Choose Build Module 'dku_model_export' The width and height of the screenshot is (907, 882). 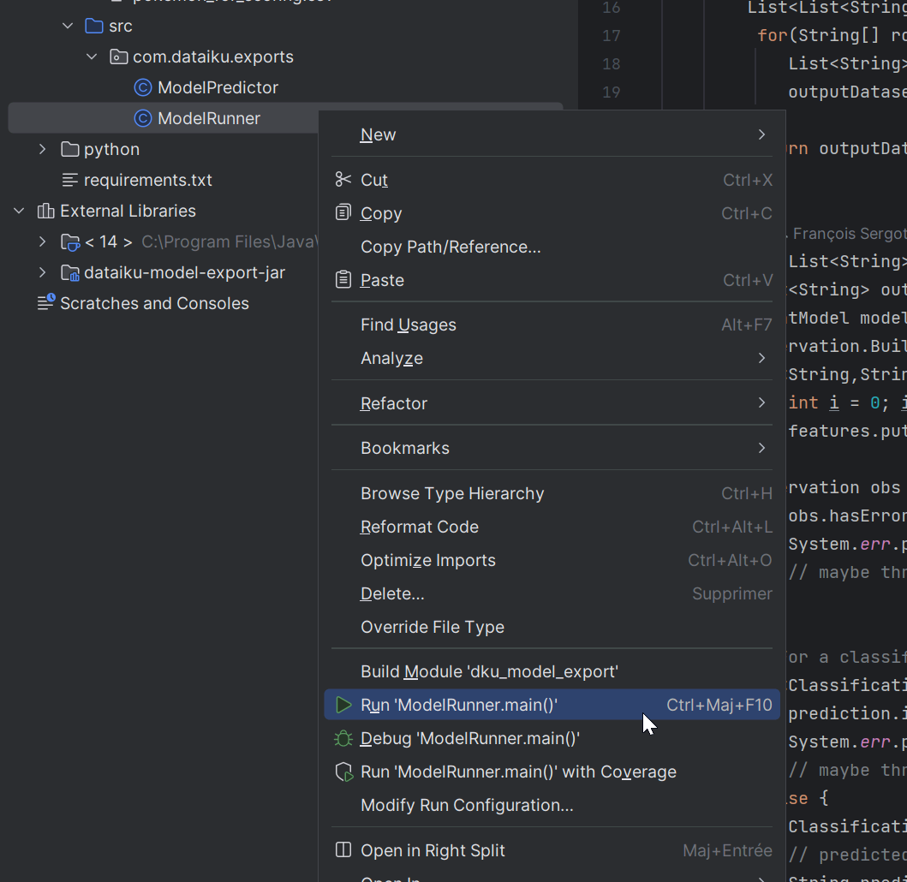(489, 672)
